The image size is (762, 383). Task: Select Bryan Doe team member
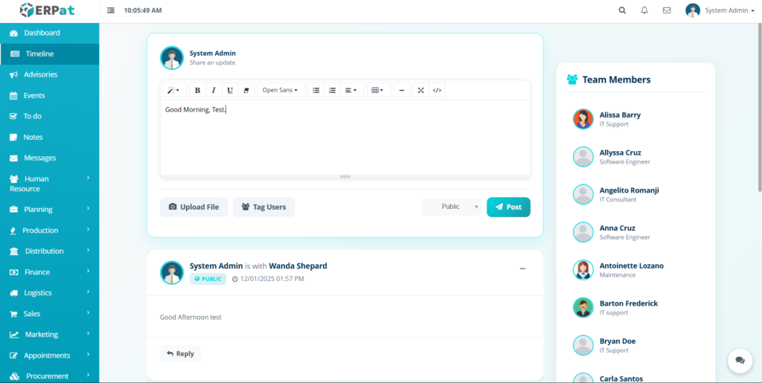635,345
